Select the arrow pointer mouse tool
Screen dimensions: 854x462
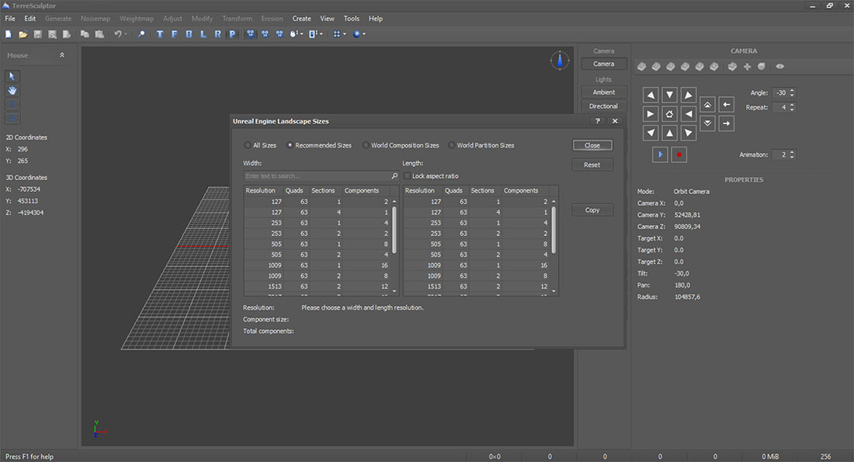(x=12, y=76)
